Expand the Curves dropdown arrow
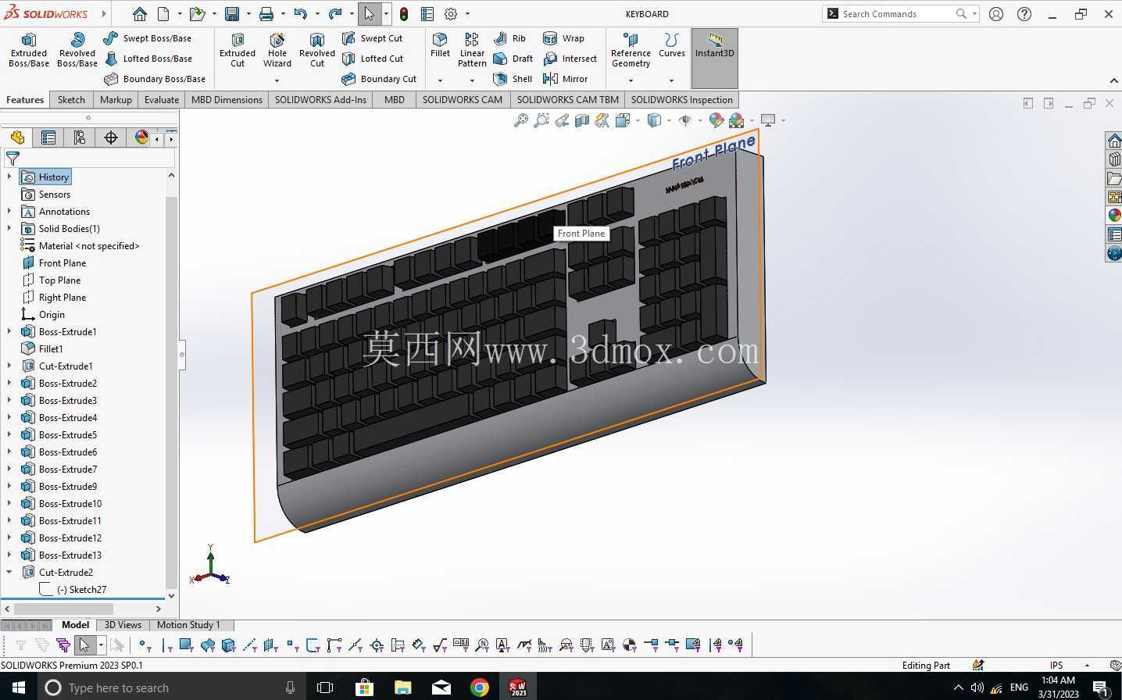1122x700 pixels. pos(671,80)
